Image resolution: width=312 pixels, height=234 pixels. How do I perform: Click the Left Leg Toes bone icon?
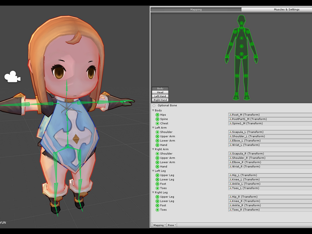(x=157, y=188)
